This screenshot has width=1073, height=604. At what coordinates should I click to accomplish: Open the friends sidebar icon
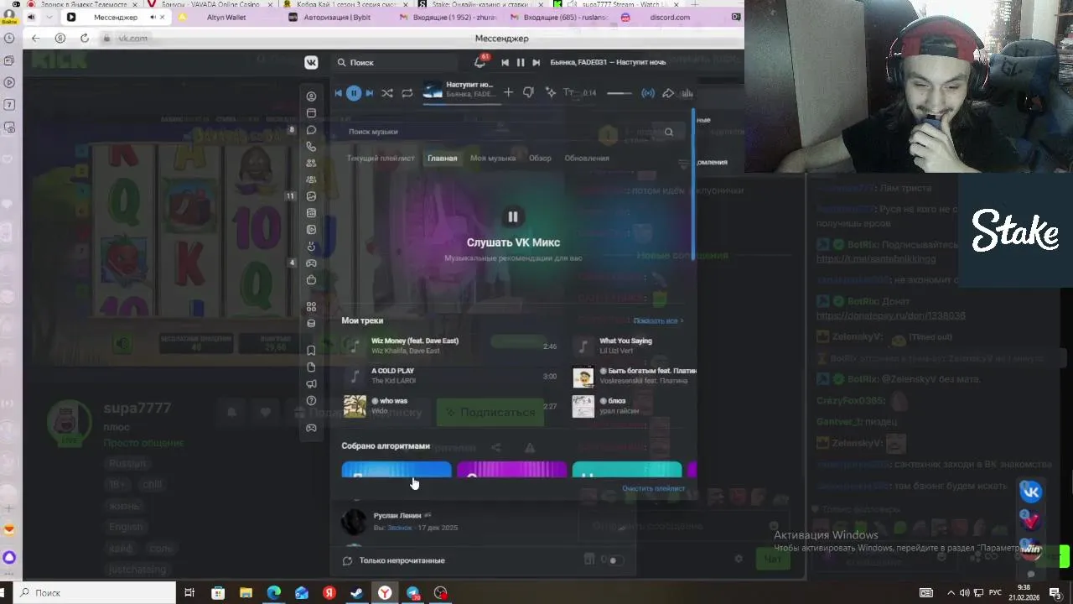(311, 164)
